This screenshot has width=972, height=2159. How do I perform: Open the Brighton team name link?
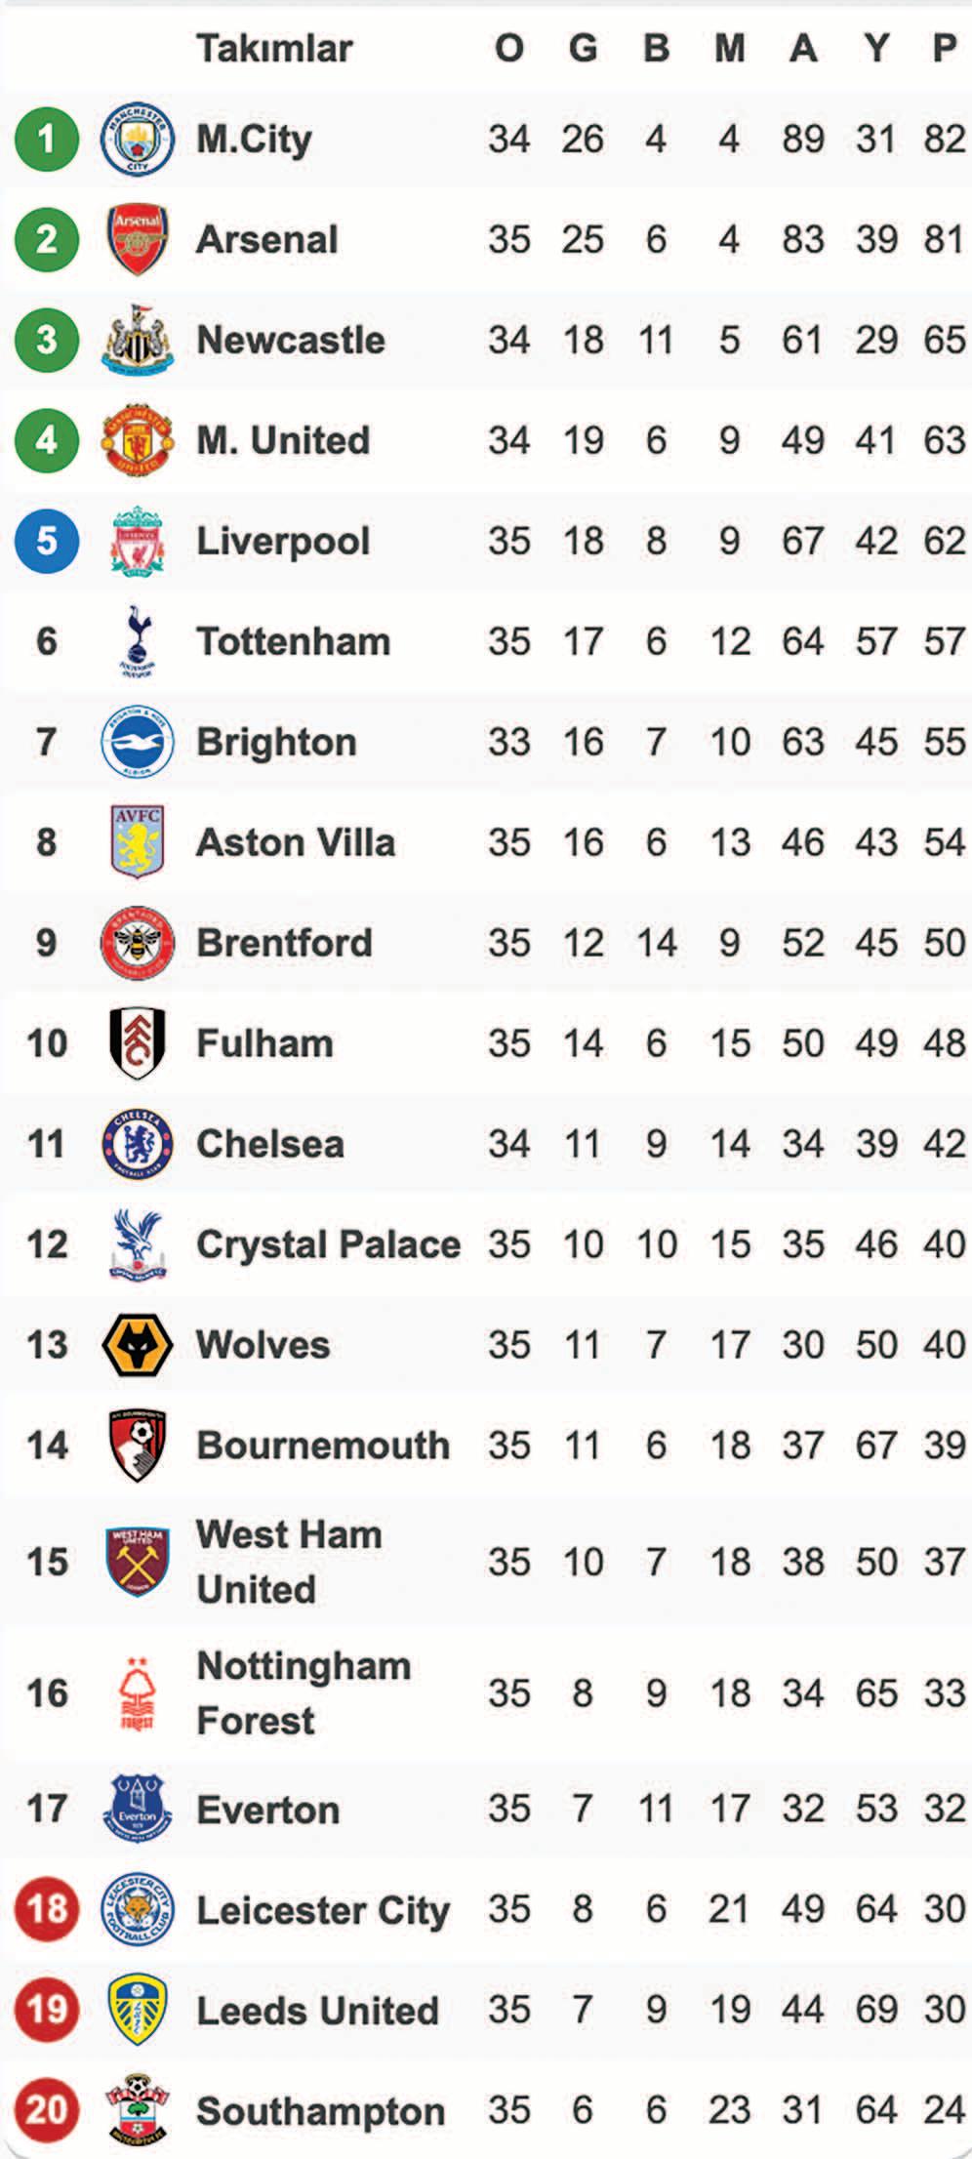[x=276, y=743]
